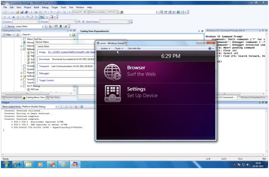The width and height of the screenshot is (269, 177).
Task: Open the Tools dropdown in Virtual PC window
Action: pyautogui.click(x=119, y=49)
